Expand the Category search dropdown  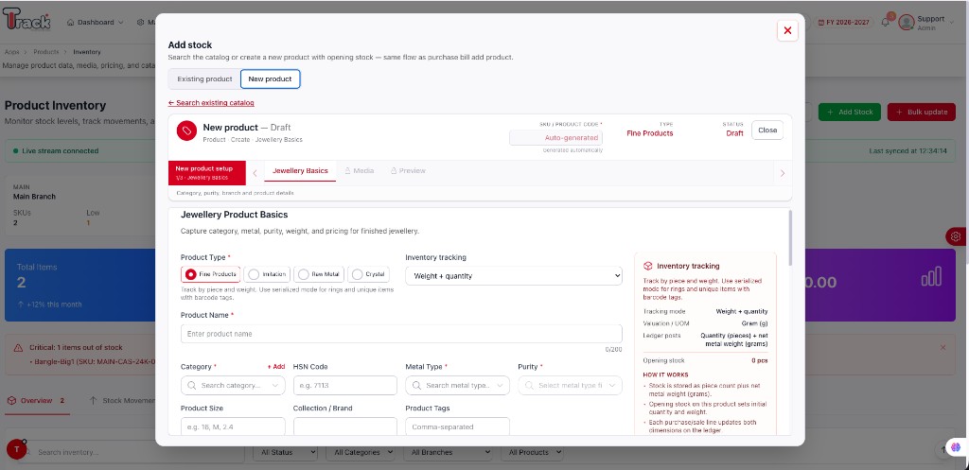(276, 386)
